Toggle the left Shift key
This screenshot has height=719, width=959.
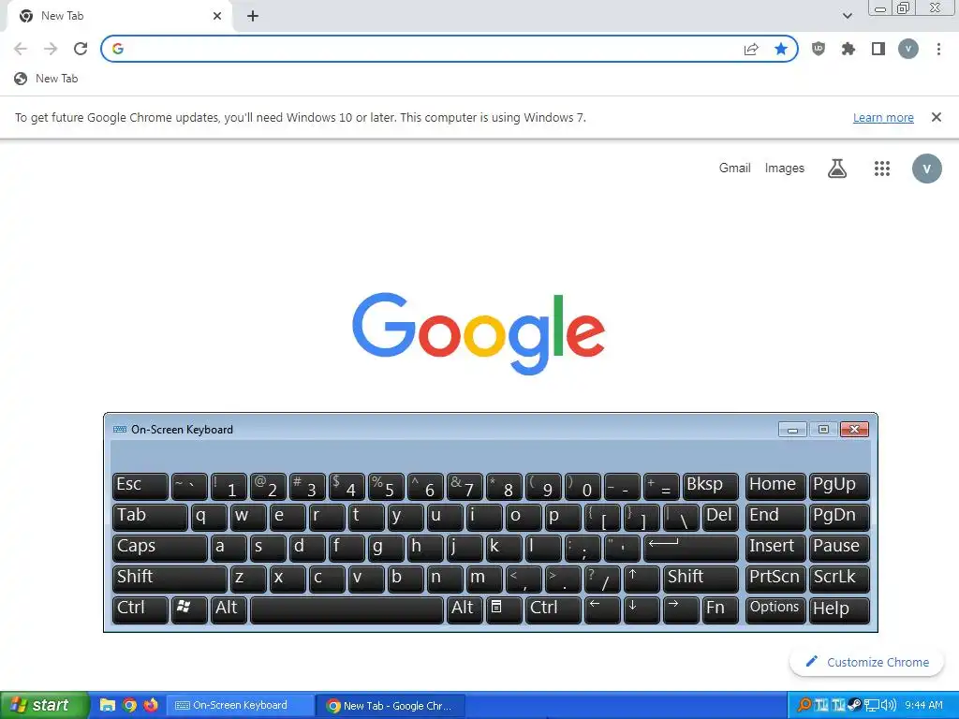tap(170, 579)
